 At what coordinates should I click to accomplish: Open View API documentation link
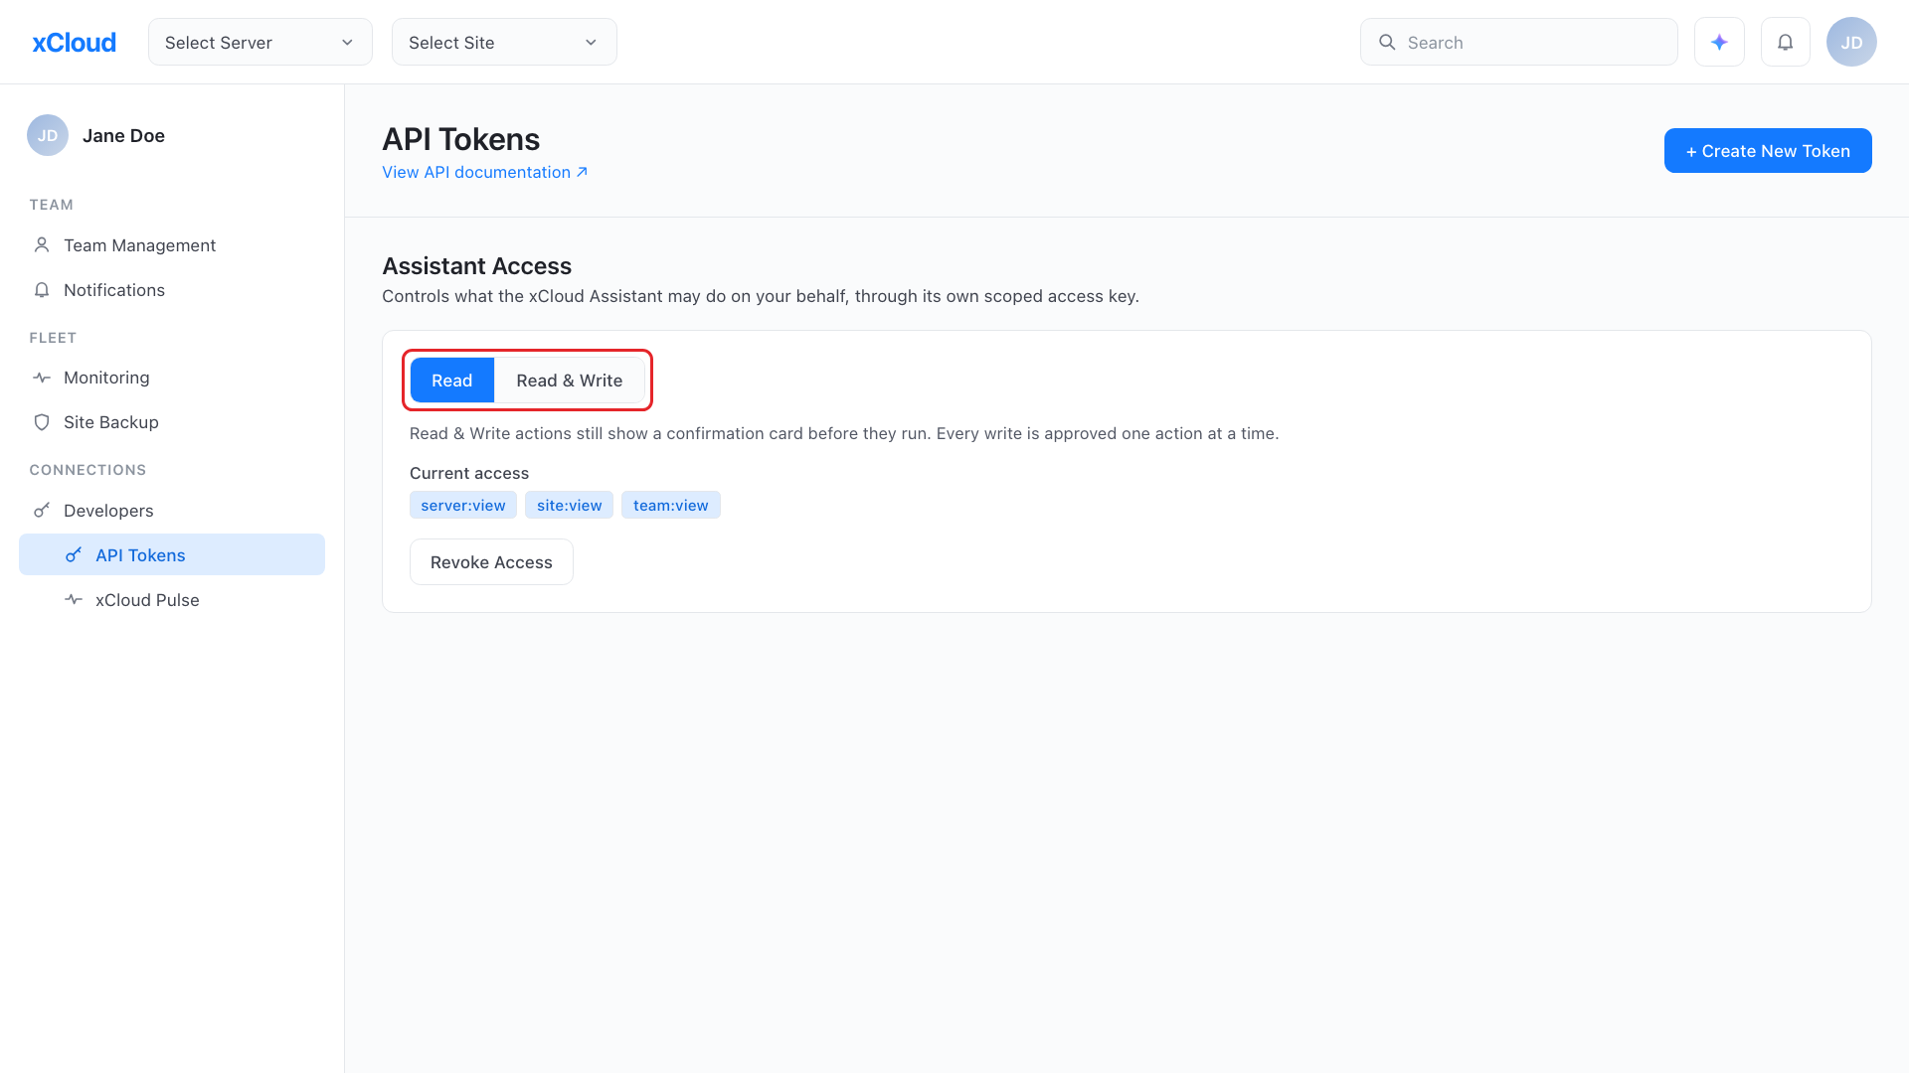tap(485, 172)
